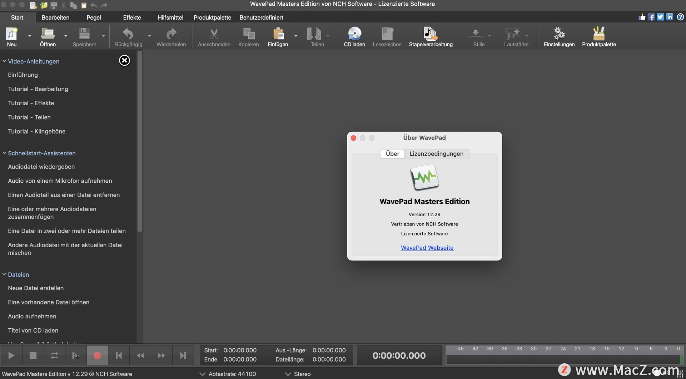686x379 pixels.
Task: Click the Kopieren icon
Action: pyautogui.click(x=249, y=34)
